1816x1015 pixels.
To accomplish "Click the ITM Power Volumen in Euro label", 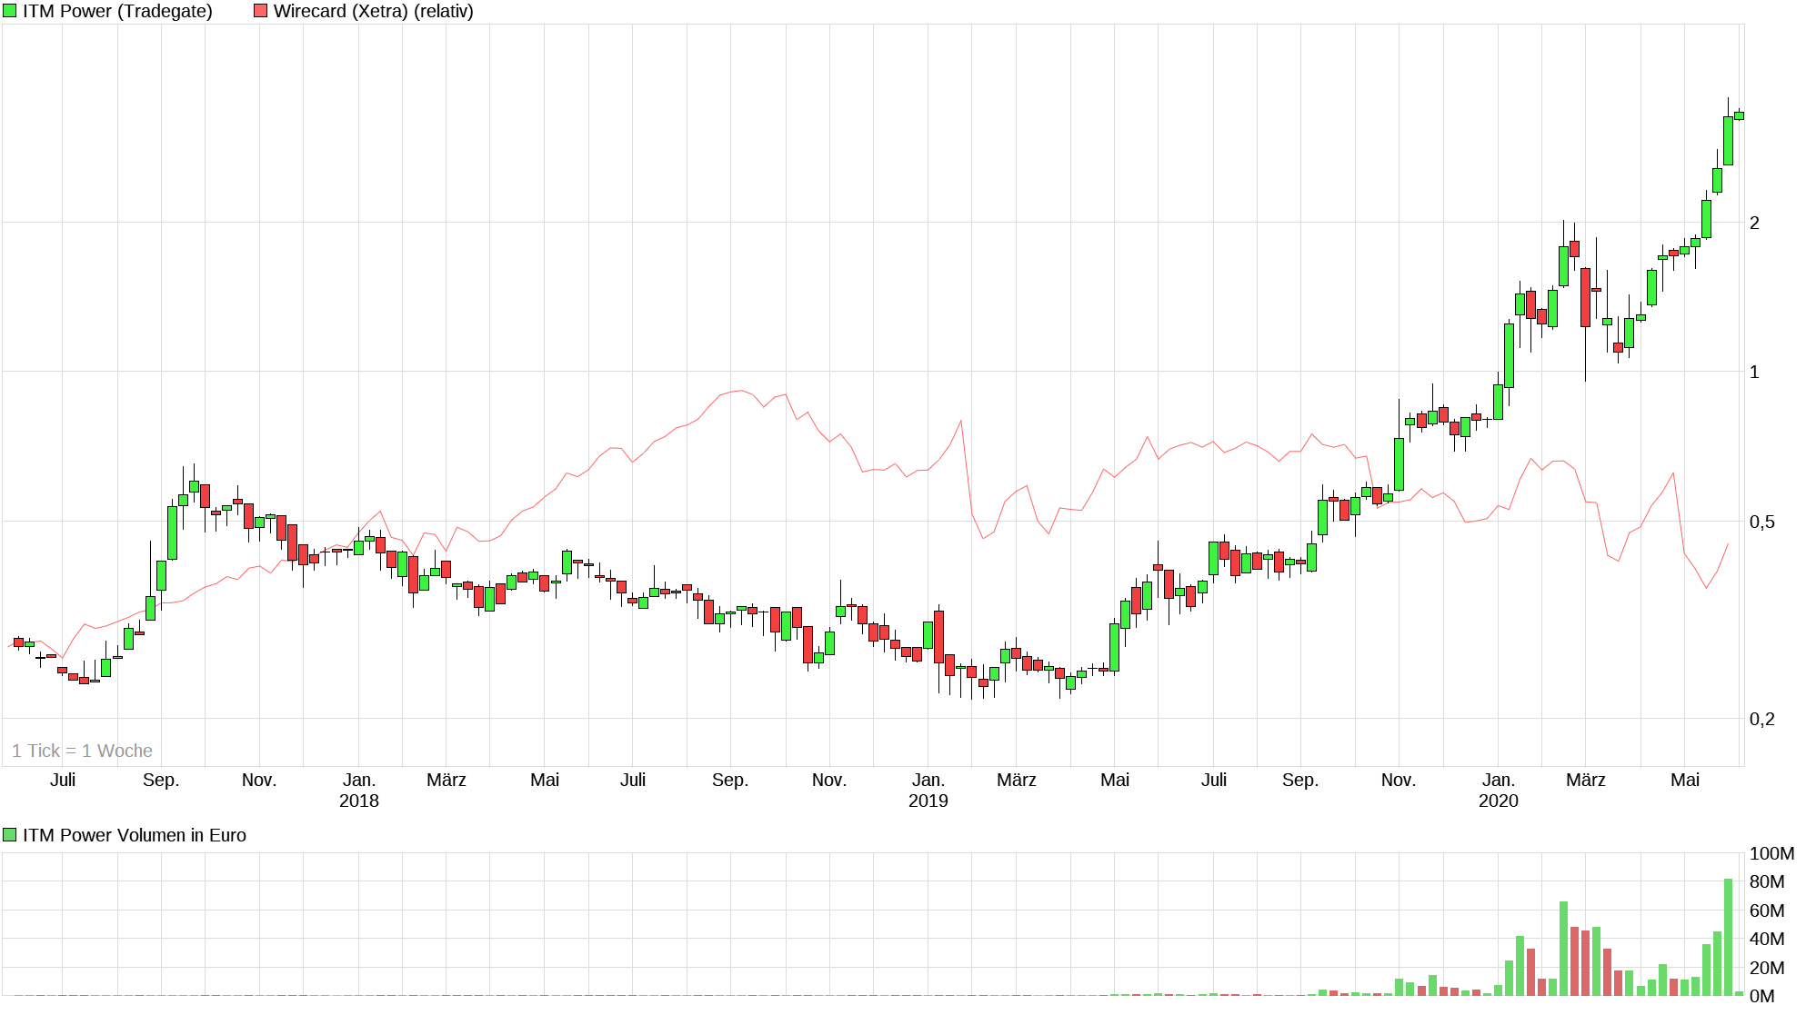I will point(134,835).
